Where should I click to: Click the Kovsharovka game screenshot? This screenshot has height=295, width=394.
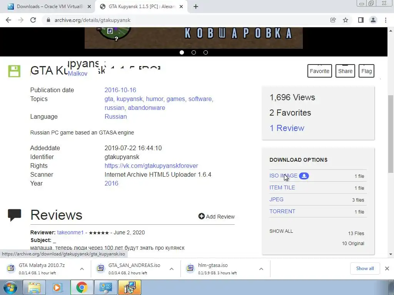click(x=194, y=38)
